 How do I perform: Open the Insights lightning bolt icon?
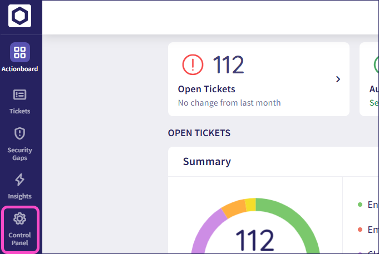pos(20,180)
